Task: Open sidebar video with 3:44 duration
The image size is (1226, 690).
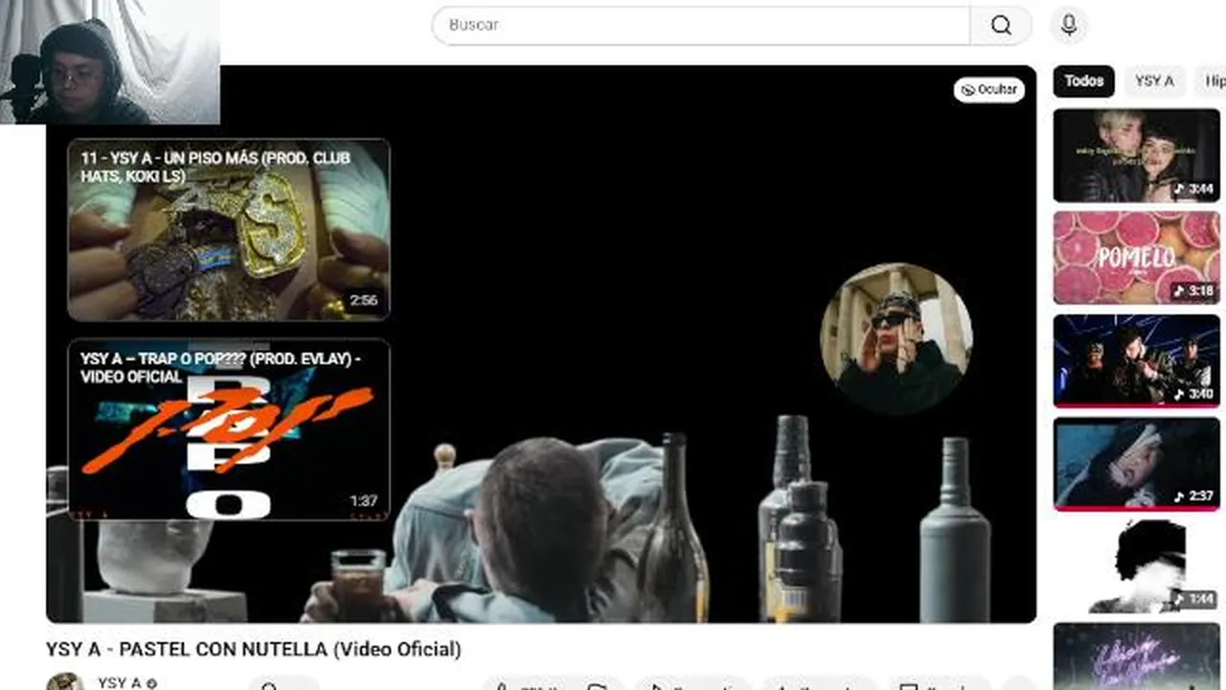Action: coord(1137,155)
